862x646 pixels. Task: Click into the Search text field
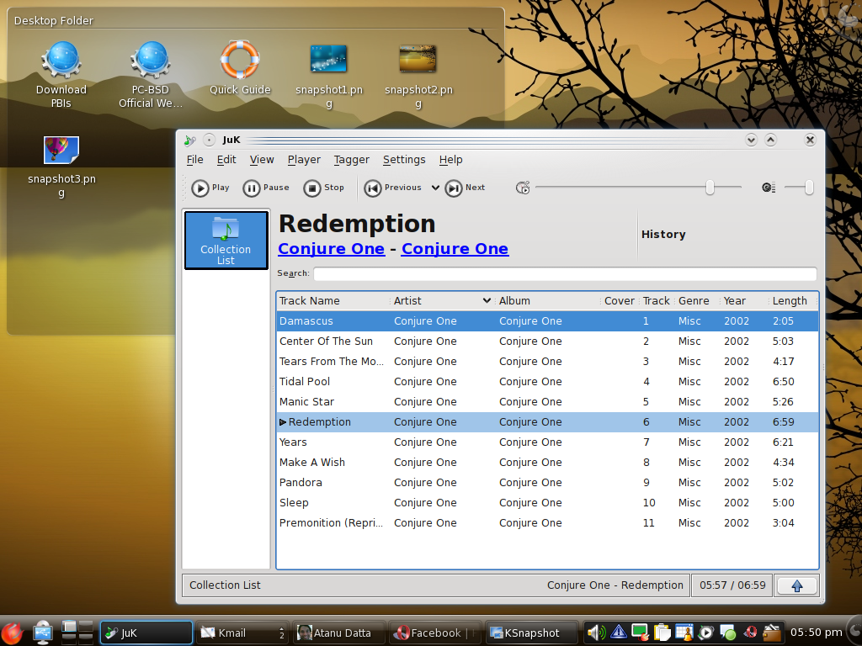pyautogui.click(x=564, y=273)
